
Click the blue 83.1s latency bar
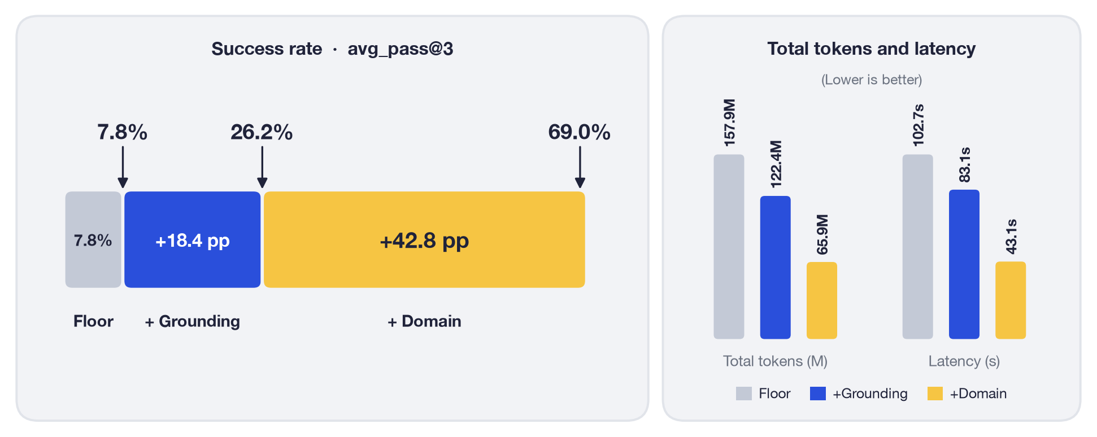964,264
